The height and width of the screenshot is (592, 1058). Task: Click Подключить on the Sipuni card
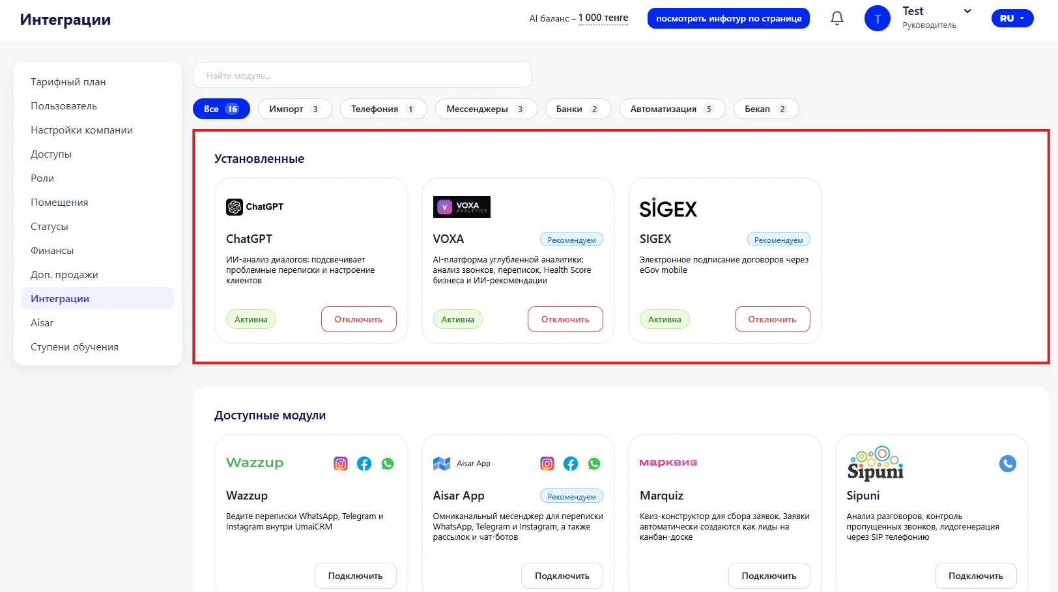click(x=976, y=576)
